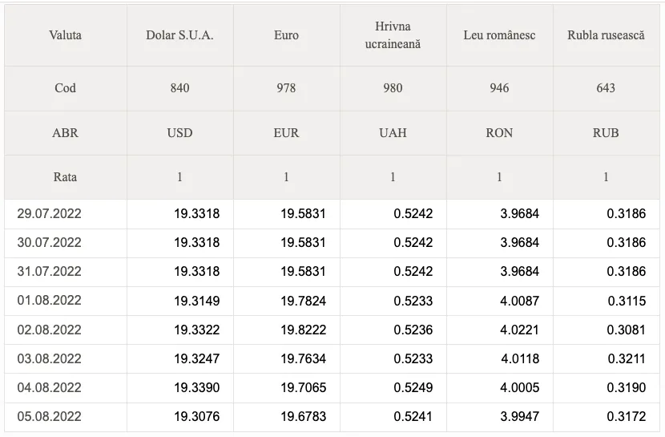Select the UAH rate 0.5249
665x437 pixels.
[x=413, y=387]
